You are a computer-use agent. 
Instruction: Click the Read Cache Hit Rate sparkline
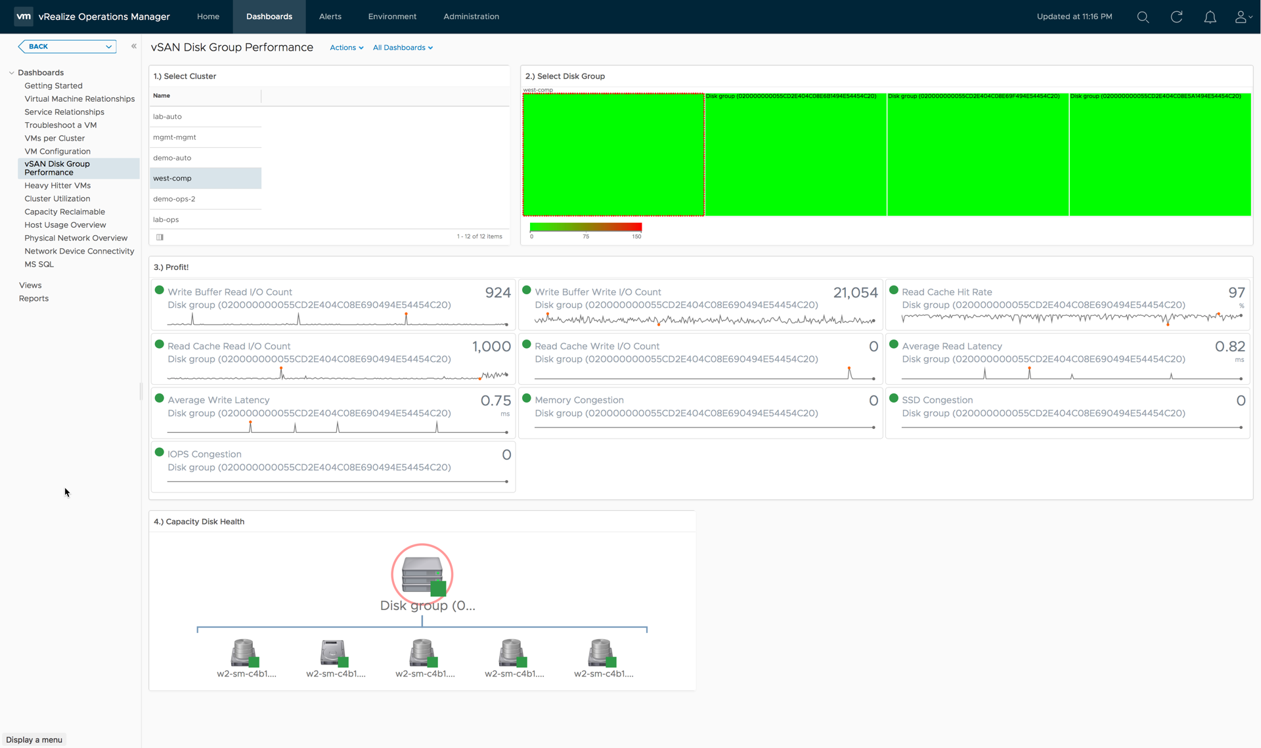click(x=1072, y=319)
